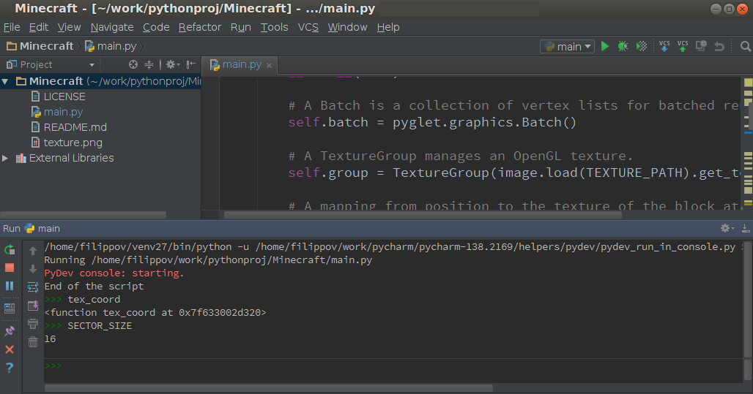Navigate down the stack trace arrow
This screenshot has height=394, width=753.
click(33, 269)
